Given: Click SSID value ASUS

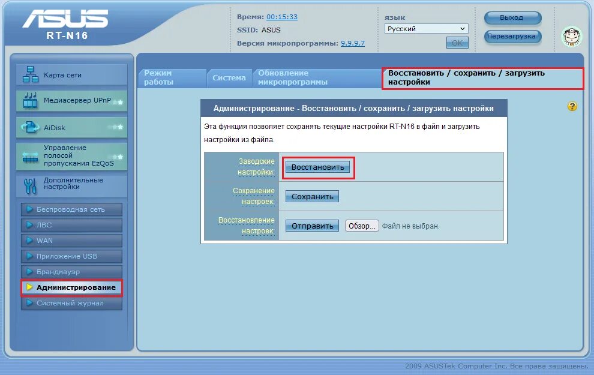Looking at the screenshot, I should [x=271, y=30].
